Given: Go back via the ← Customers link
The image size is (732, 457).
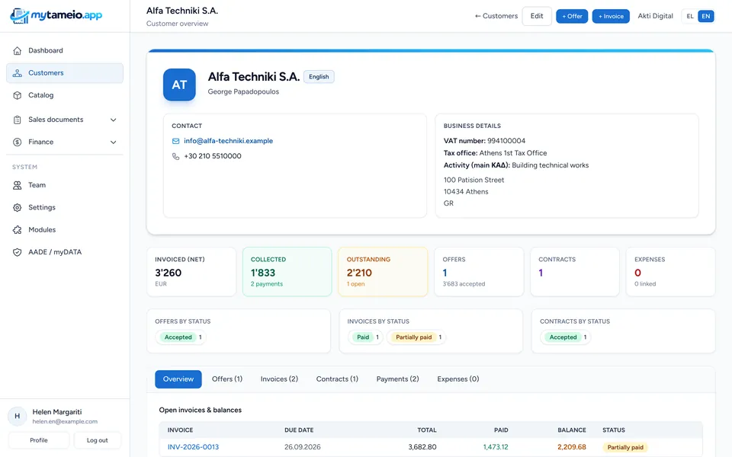Looking at the screenshot, I should [x=496, y=16].
